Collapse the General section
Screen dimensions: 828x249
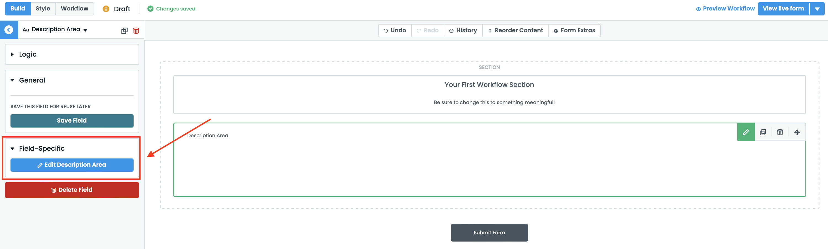point(32,80)
